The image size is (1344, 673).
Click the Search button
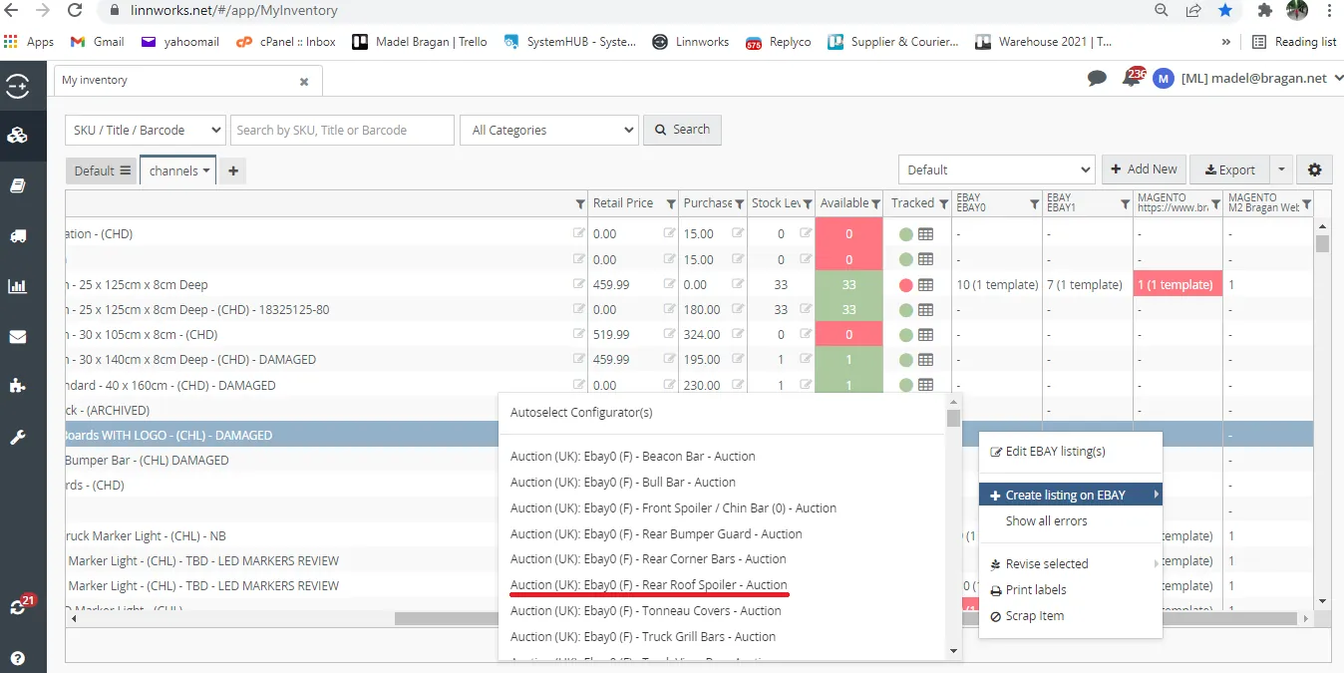(x=682, y=130)
